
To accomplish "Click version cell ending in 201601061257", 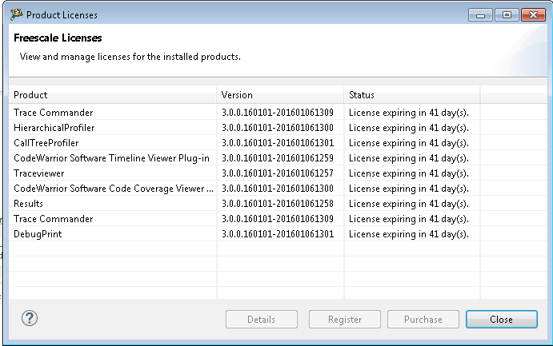I will pyautogui.click(x=277, y=173).
